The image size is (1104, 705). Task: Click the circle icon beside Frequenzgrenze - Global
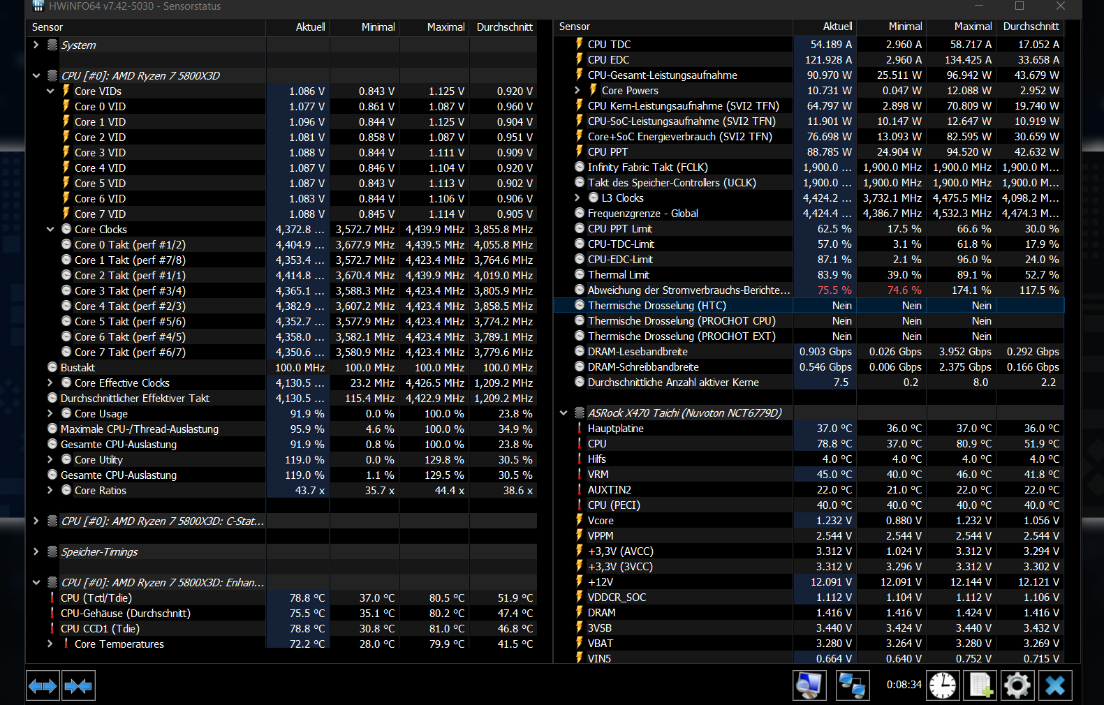[580, 213]
